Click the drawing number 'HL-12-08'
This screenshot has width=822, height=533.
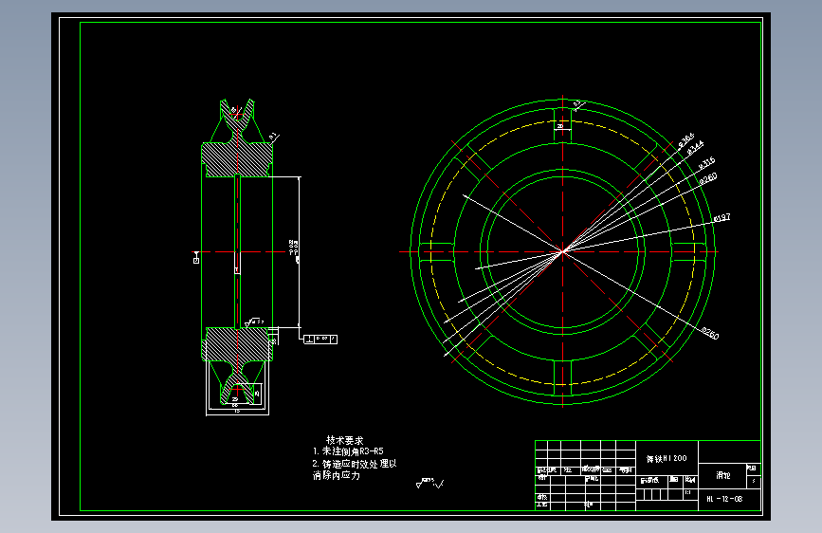tap(724, 499)
